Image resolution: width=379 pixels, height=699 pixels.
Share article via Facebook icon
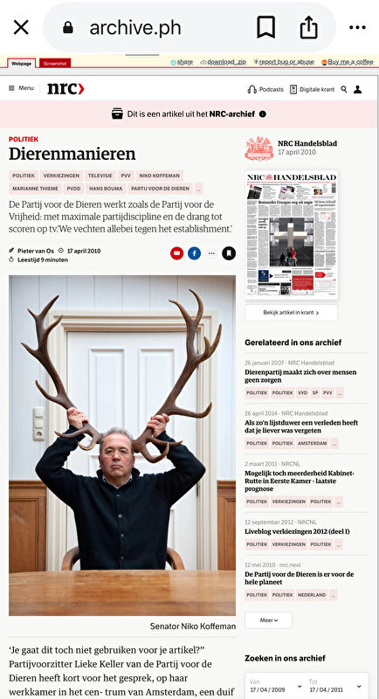194,253
